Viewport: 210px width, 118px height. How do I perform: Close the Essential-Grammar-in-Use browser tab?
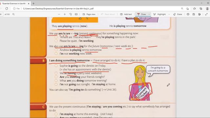pyautogui.click(x=29, y=4)
